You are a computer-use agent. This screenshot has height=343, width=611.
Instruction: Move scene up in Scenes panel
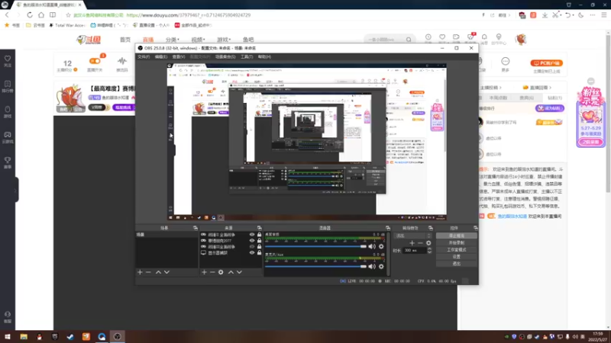(x=158, y=272)
